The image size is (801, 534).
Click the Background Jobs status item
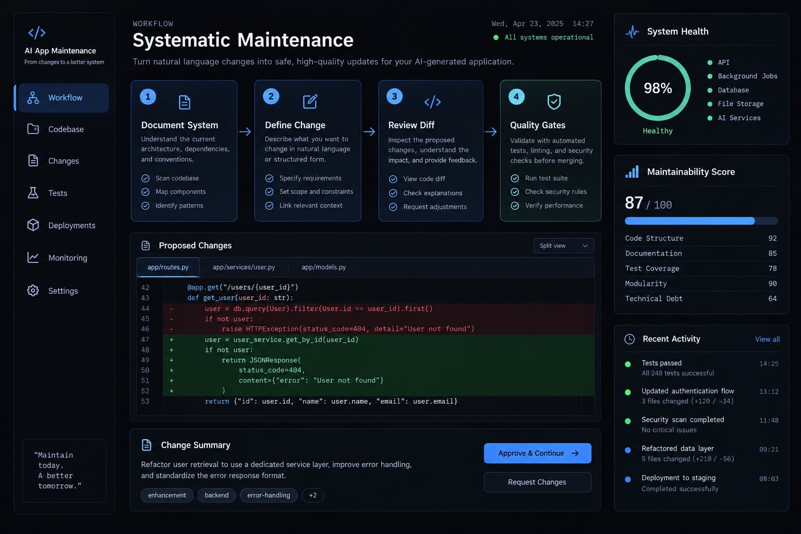tap(743, 76)
